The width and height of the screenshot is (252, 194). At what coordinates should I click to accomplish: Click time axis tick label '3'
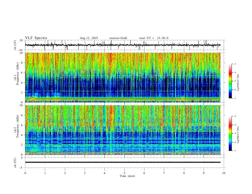coord(85,173)
